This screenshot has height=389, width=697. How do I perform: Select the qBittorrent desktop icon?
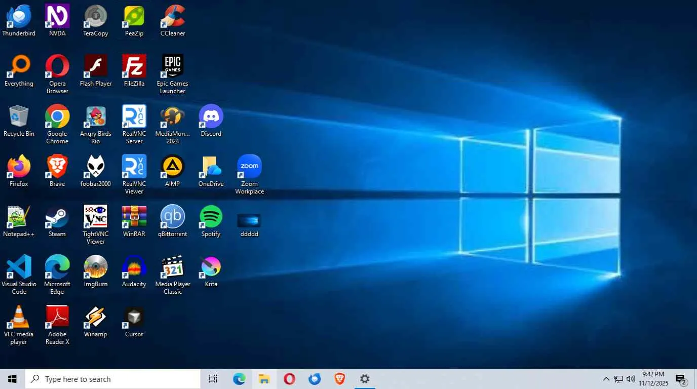click(x=173, y=221)
